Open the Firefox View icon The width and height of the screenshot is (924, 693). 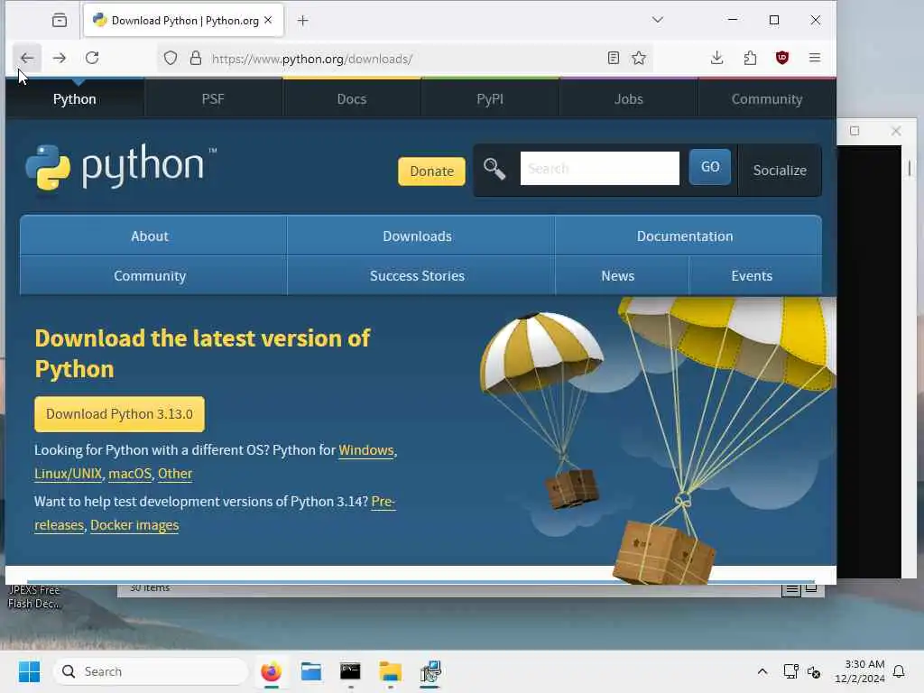pyautogui.click(x=60, y=21)
